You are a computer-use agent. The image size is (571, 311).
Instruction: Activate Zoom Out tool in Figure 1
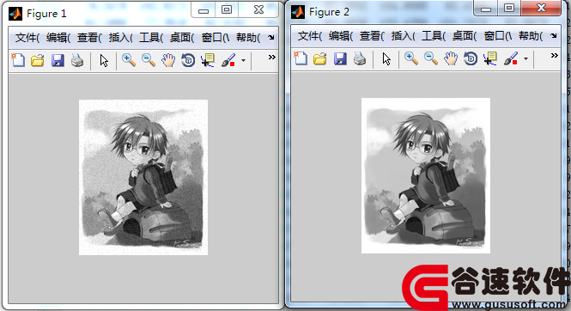coord(149,60)
